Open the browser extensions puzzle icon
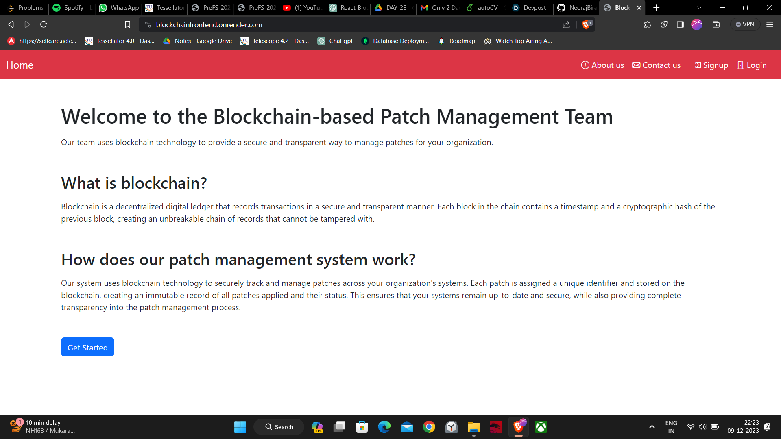Viewport: 781px width, 439px height. pos(648,25)
